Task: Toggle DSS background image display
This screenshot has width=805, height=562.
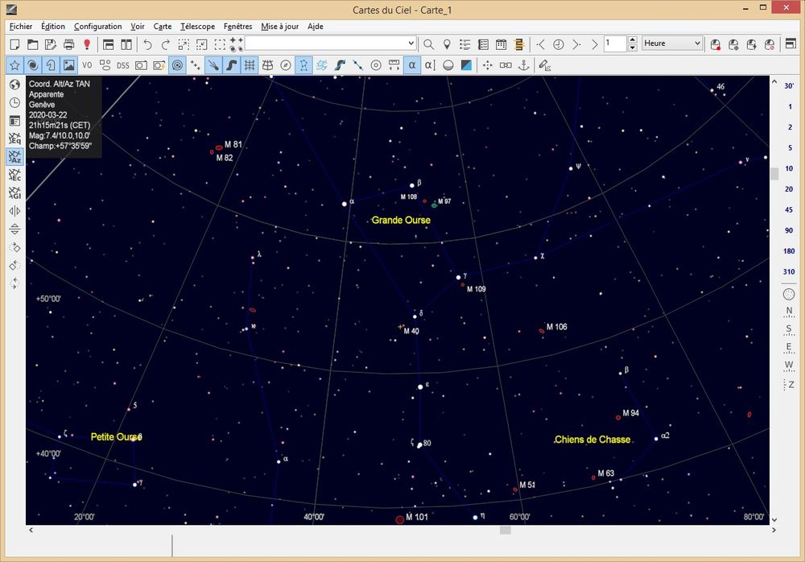Action: click(122, 65)
